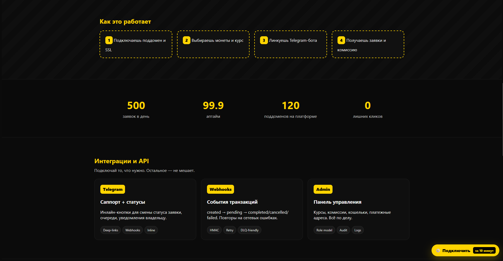
Task: Click the step number 3 badge
Action: tap(264, 40)
